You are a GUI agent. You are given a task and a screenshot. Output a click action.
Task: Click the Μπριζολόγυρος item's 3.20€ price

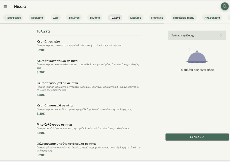[x=41, y=133]
